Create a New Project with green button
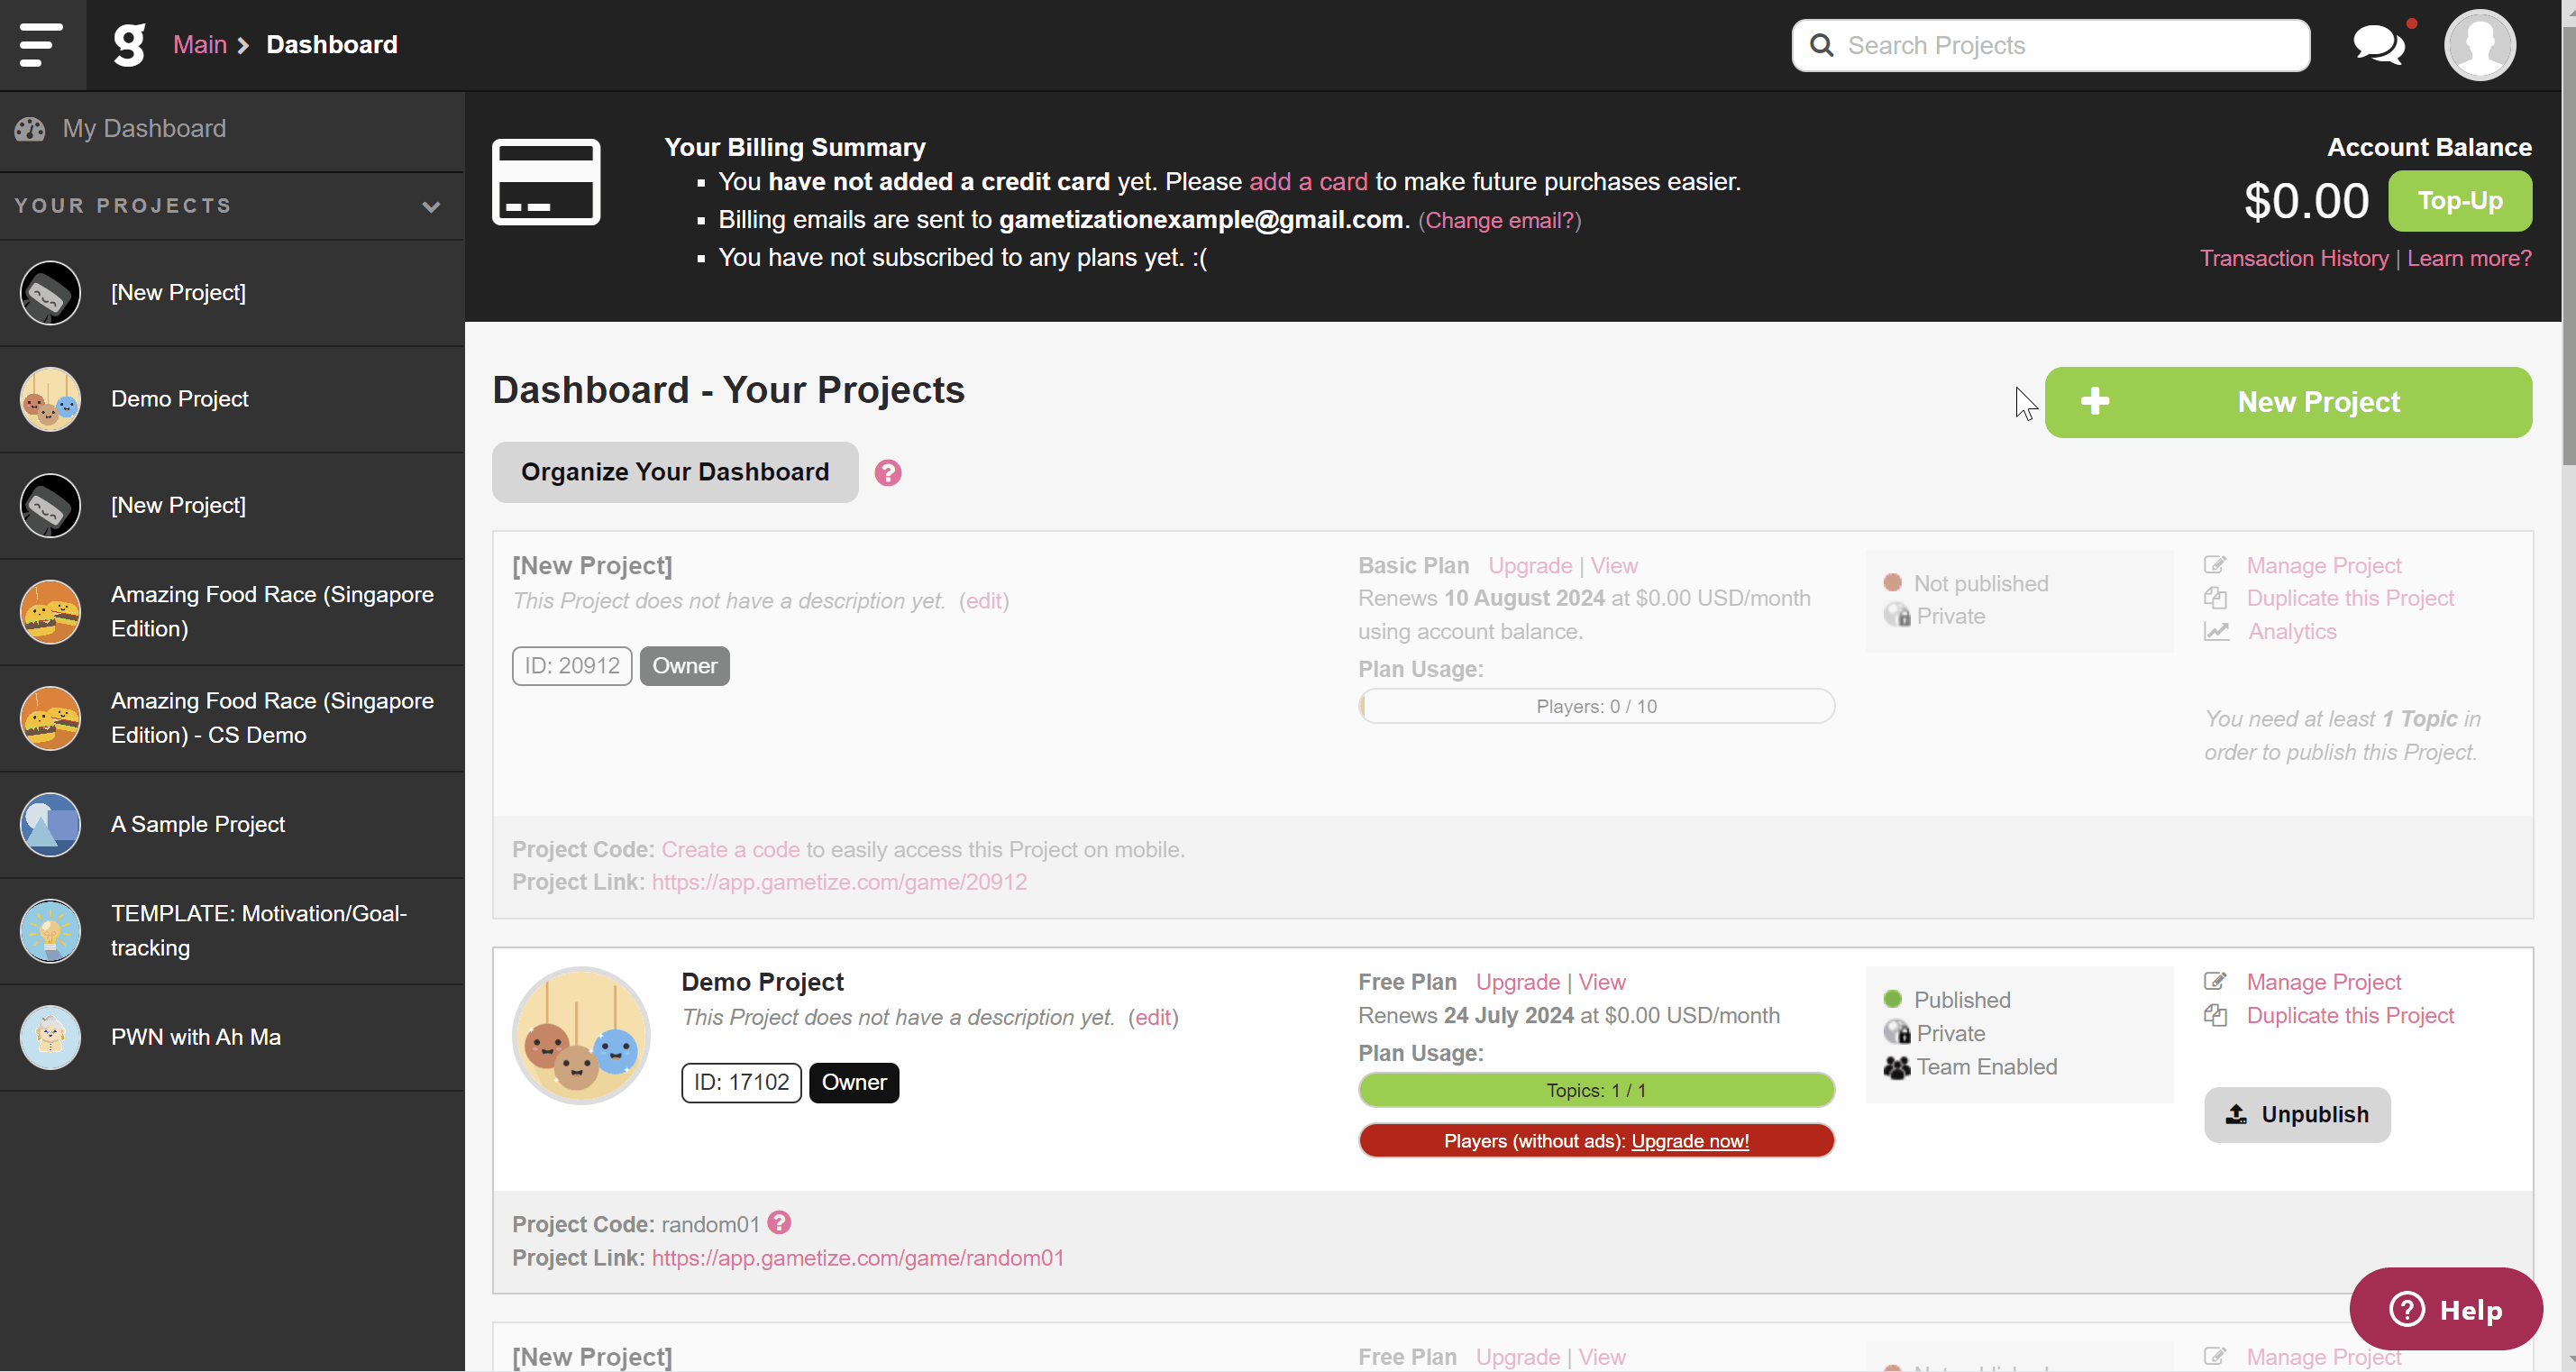Screen dimensions: 2576x1372 pyautogui.click(x=2288, y=401)
